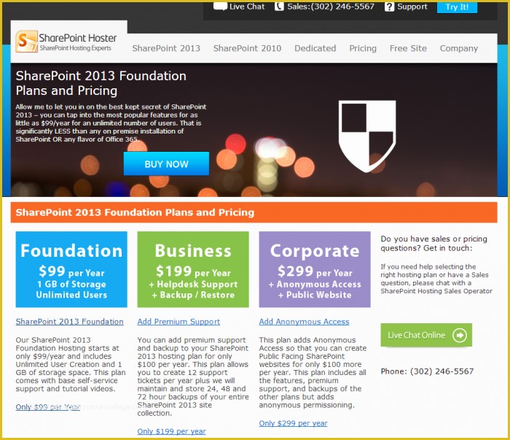The image size is (510, 440).
Task: Go to the Dedicated menu item
Action: tap(315, 48)
